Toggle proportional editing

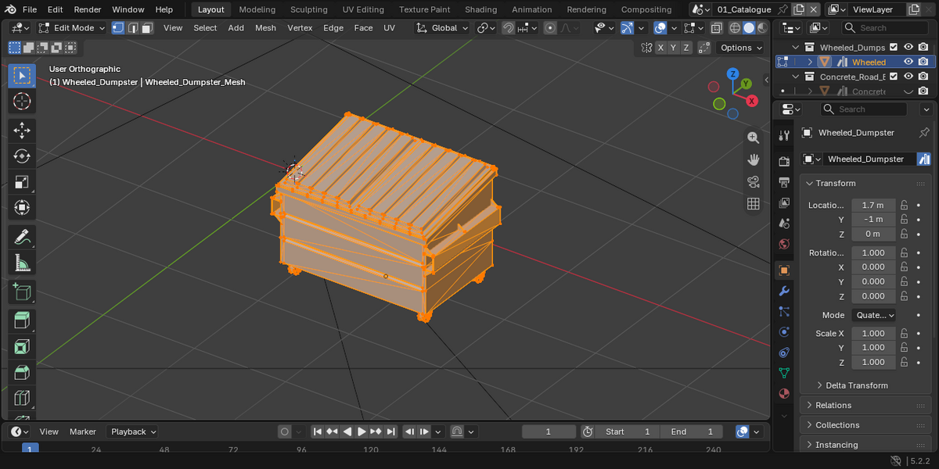(550, 27)
